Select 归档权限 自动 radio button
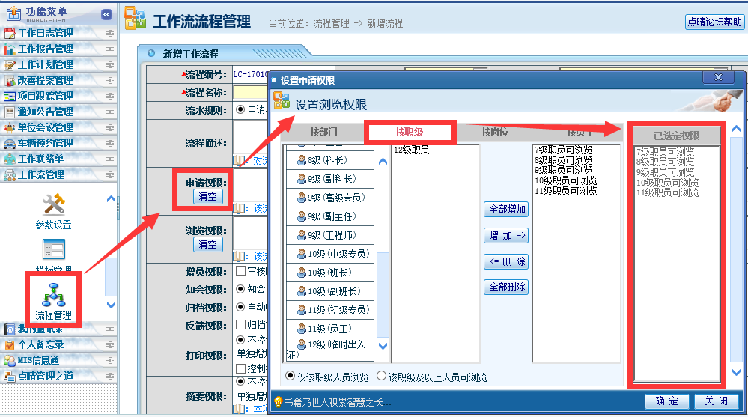The image size is (748, 417). [x=240, y=307]
